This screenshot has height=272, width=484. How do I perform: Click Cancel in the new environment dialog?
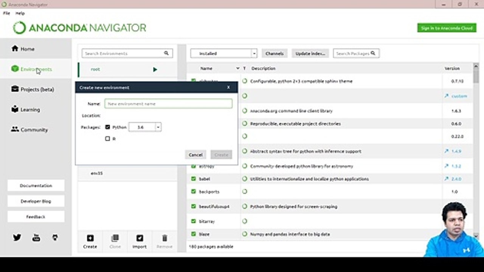tap(195, 155)
